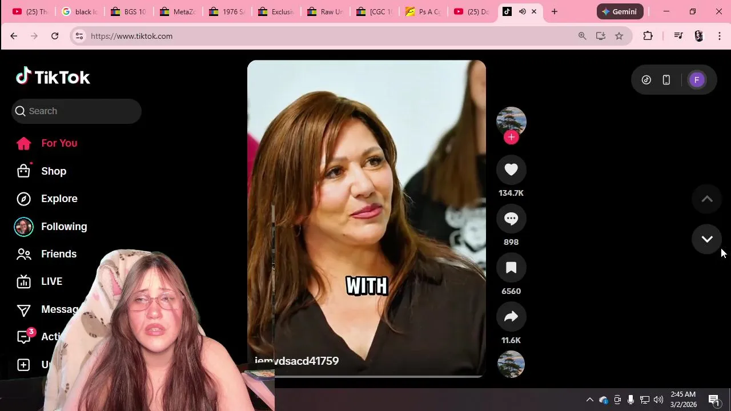Open the Gemini button
731x411 pixels.
(x=620, y=11)
